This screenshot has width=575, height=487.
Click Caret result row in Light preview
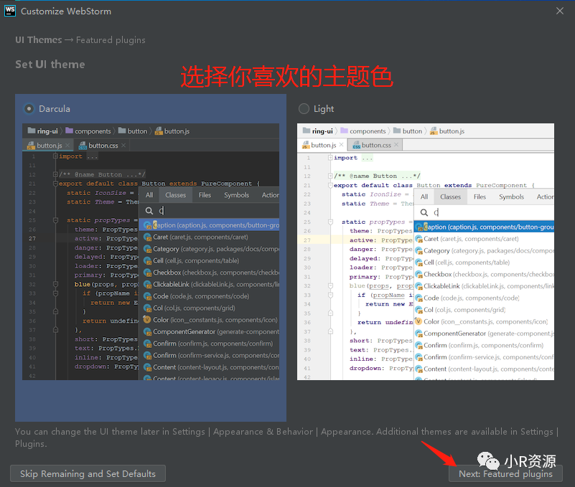pyautogui.click(x=484, y=239)
